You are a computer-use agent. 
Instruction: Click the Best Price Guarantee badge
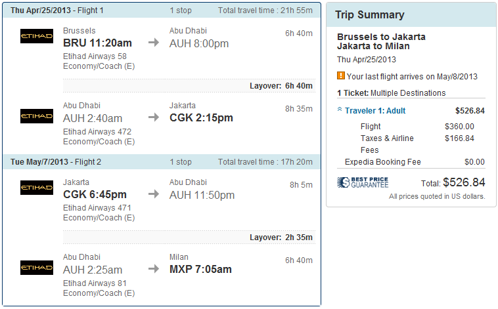click(363, 182)
